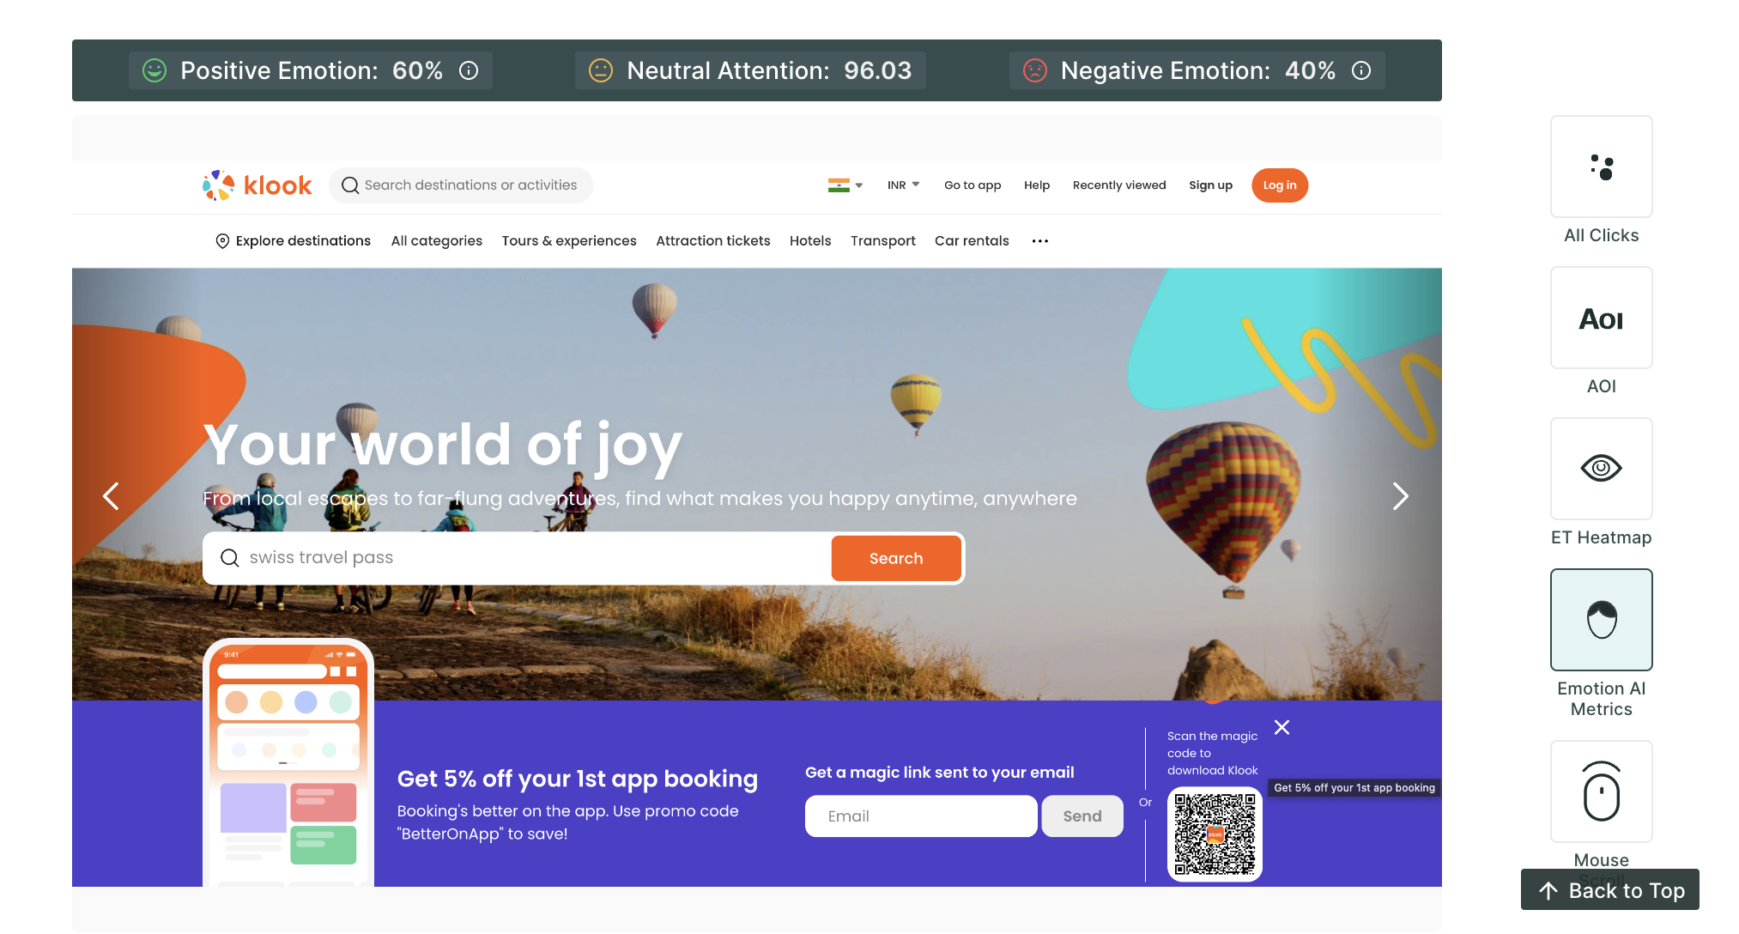Close the app promo banner

(x=1282, y=727)
